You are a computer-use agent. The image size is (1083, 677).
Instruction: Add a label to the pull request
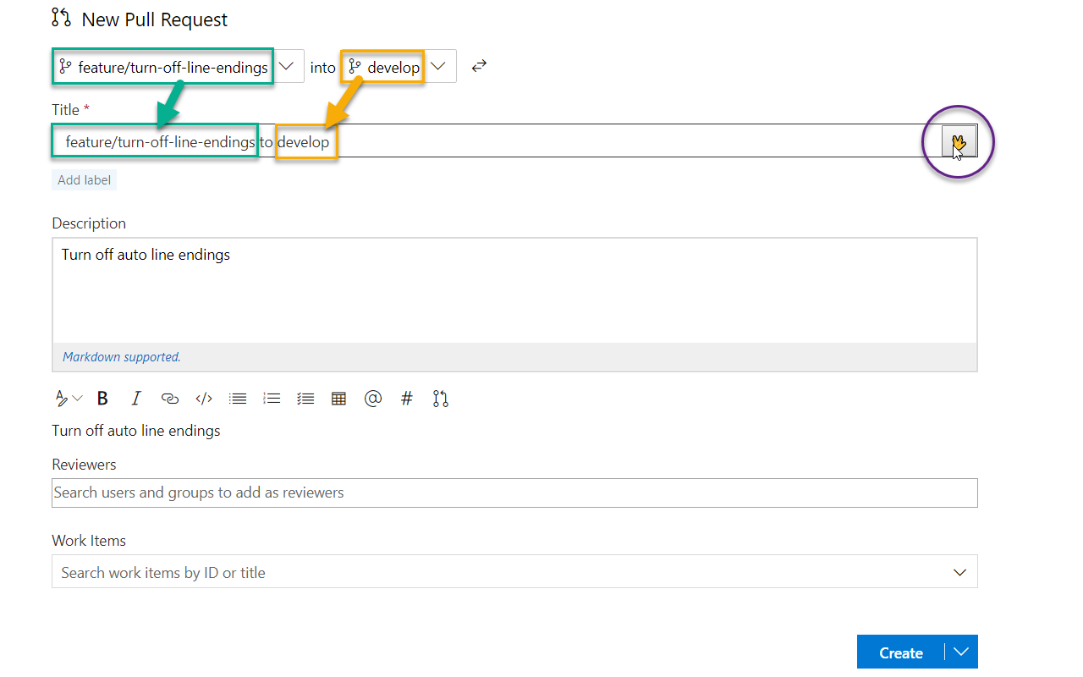point(83,179)
